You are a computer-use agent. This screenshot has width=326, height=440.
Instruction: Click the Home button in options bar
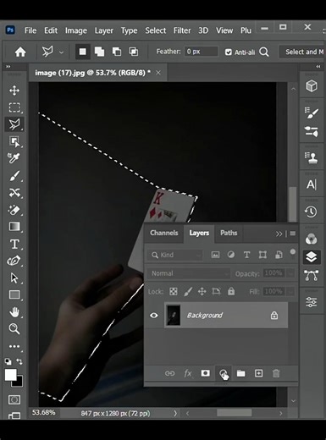(x=20, y=52)
